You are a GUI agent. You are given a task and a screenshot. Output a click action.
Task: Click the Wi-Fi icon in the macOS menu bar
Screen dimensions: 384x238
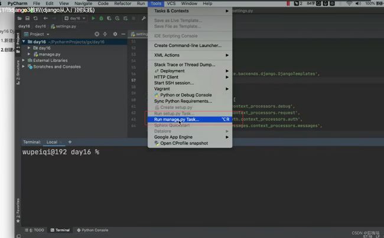coord(349,3)
